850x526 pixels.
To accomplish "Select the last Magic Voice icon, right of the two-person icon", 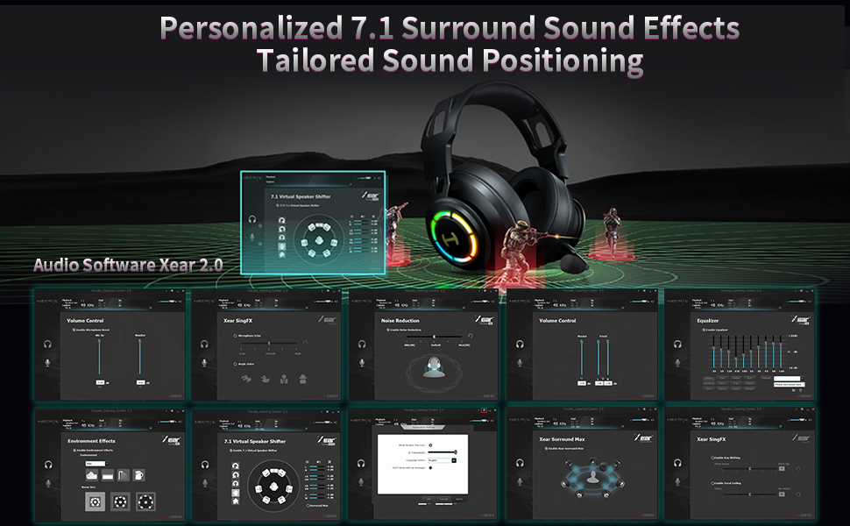I will click(x=303, y=379).
